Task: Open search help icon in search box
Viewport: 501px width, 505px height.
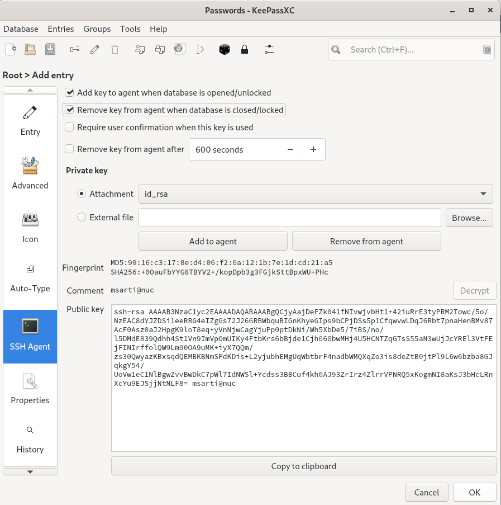Action: click(487, 50)
